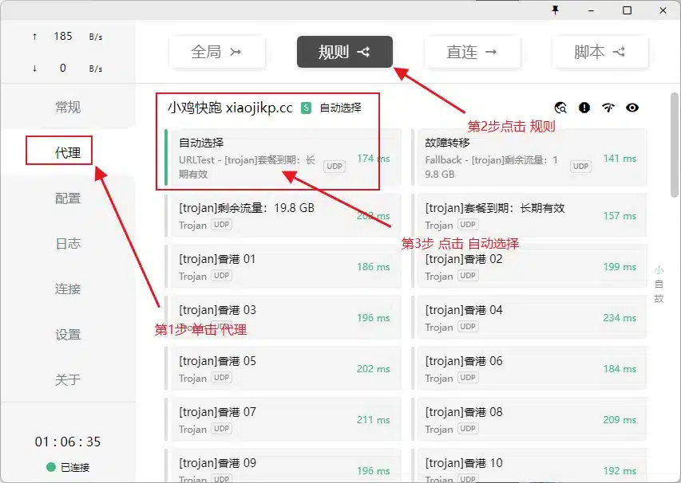Click the 141 ms latency on 故障转移
This screenshot has width=681, height=483.
pyautogui.click(x=620, y=159)
